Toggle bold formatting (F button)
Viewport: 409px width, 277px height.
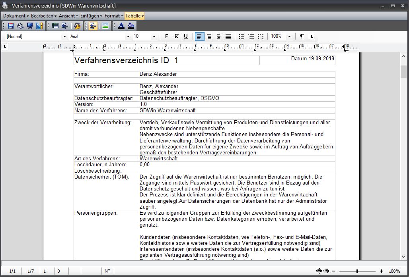tap(167, 37)
